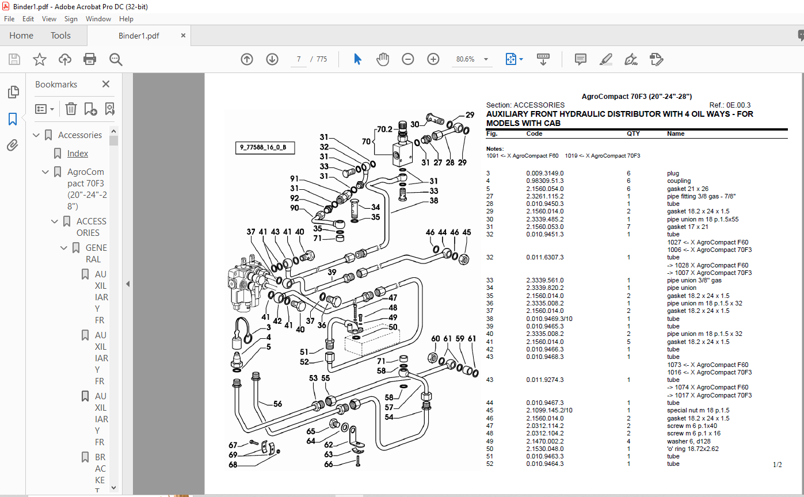The height and width of the screenshot is (497, 804).
Task: Open the notifications icon at top right
Action: [x=801, y=36]
